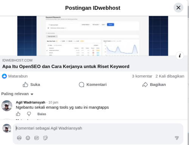The width and height of the screenshot is (189, 145).
Task: Open the Apa Itu OpenSEO article headline
Action: (x=66, y=67)
